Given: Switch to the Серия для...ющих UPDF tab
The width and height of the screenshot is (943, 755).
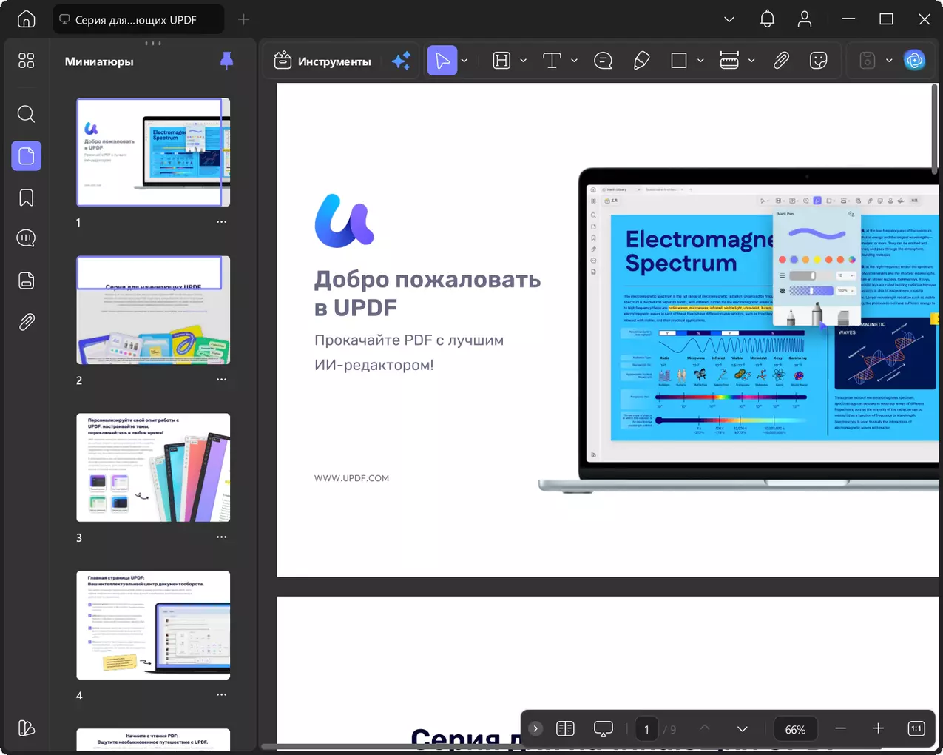Looking at the screenshot, I should pyautogui.click(x=138, y=19).
